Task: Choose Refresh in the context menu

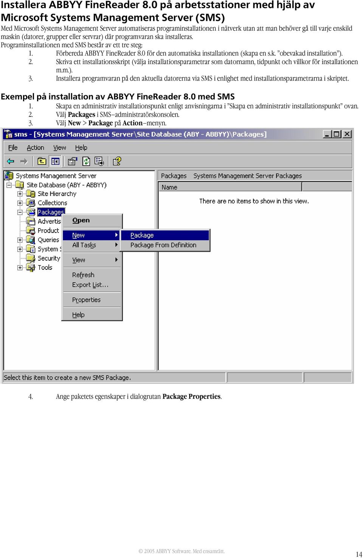Action: click(92, 275)
